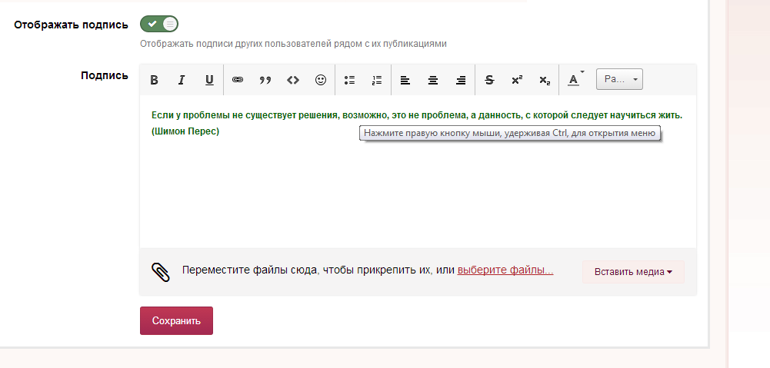Viewport: 770px width, 368px height.
Task: Insert a quote block
Action: point(265,80)
